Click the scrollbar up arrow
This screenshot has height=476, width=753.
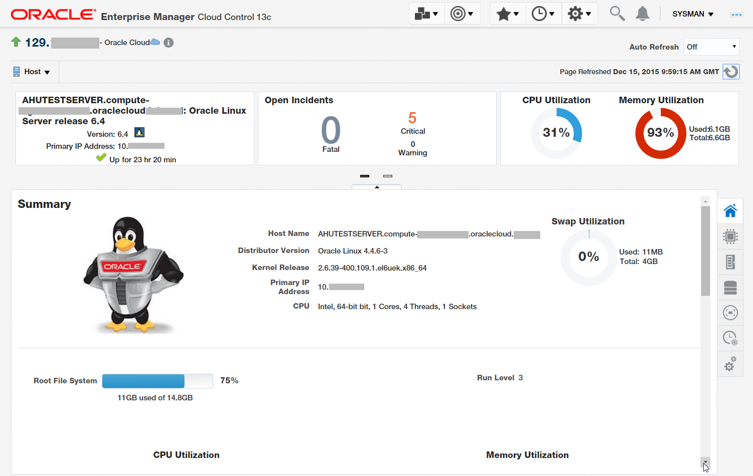click(705, 201)
